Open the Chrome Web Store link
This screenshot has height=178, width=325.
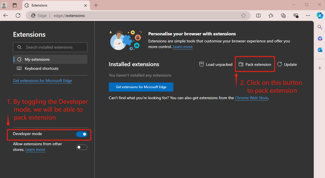coord(251,98)
